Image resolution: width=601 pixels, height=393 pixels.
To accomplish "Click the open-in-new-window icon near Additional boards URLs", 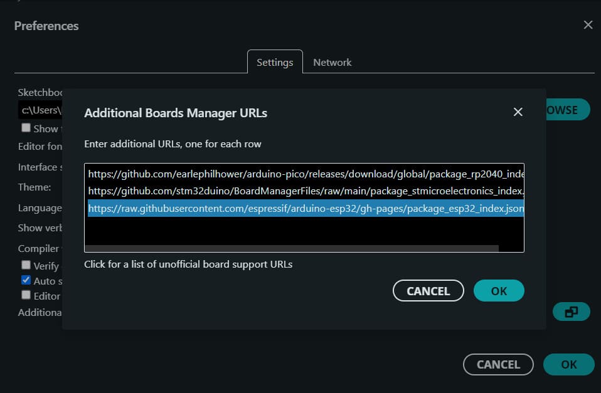I will coord(571,311).
